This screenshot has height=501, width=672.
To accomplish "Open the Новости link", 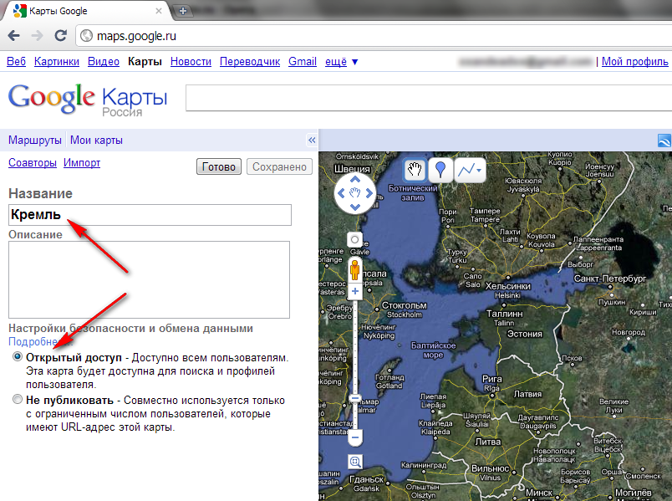I will point(191,62).
